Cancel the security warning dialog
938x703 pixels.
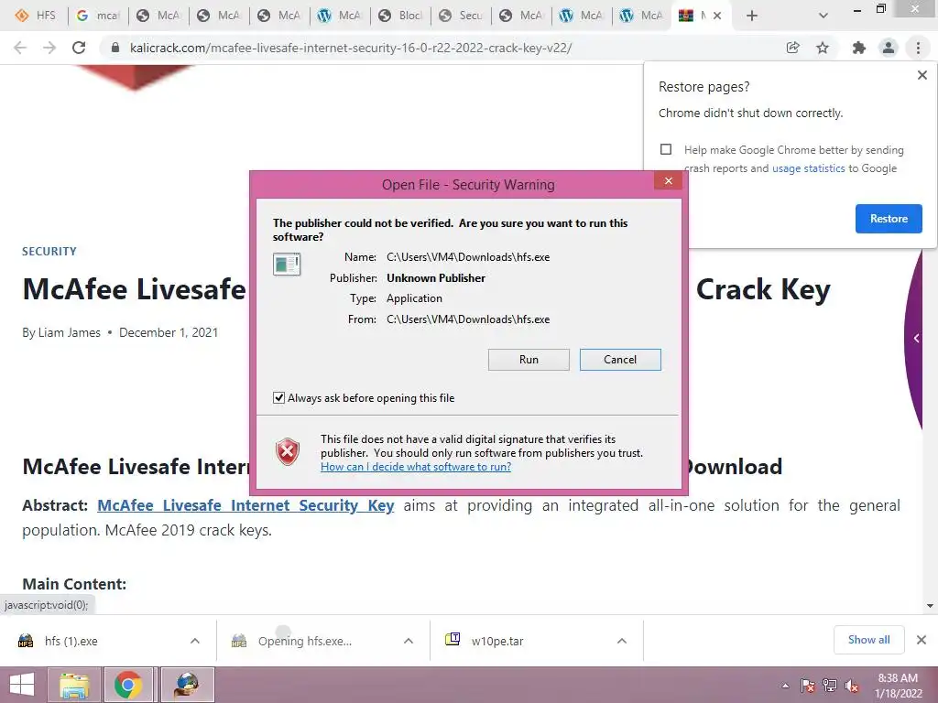620,360
